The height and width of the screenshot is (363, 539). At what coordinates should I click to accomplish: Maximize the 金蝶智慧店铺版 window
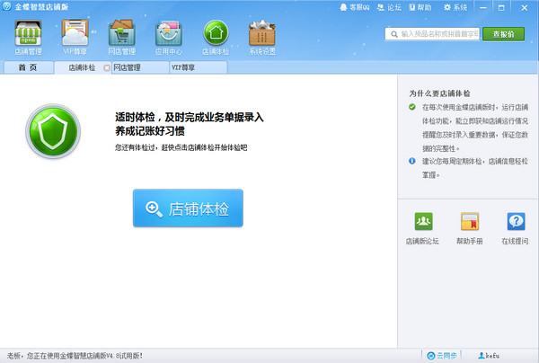[501, 7]
